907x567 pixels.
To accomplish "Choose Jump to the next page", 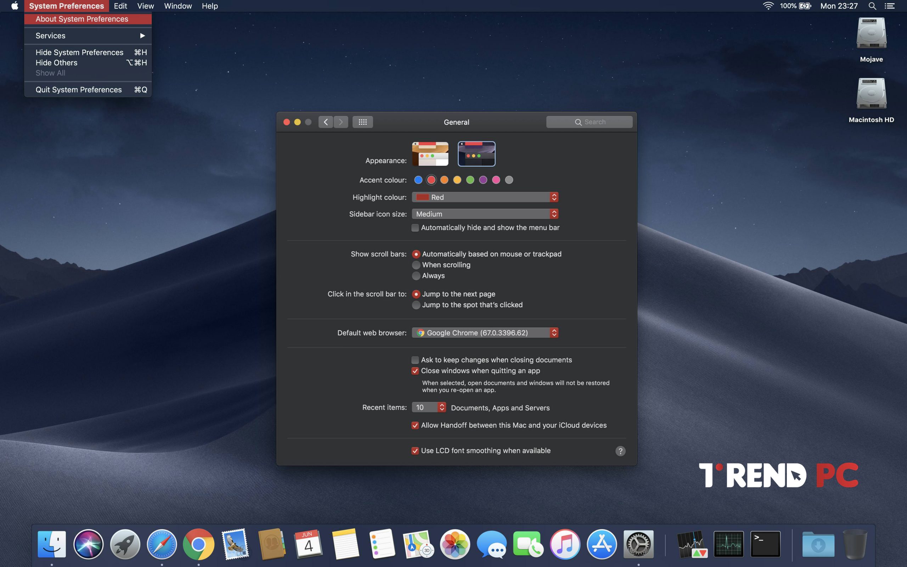I will pos(416,294).
